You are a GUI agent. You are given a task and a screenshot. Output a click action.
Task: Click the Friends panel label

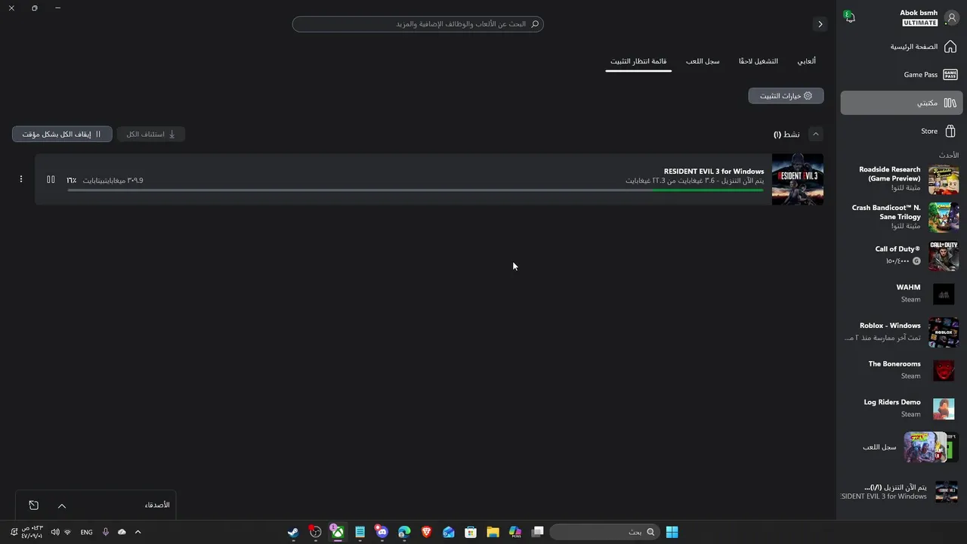point(157,505)
